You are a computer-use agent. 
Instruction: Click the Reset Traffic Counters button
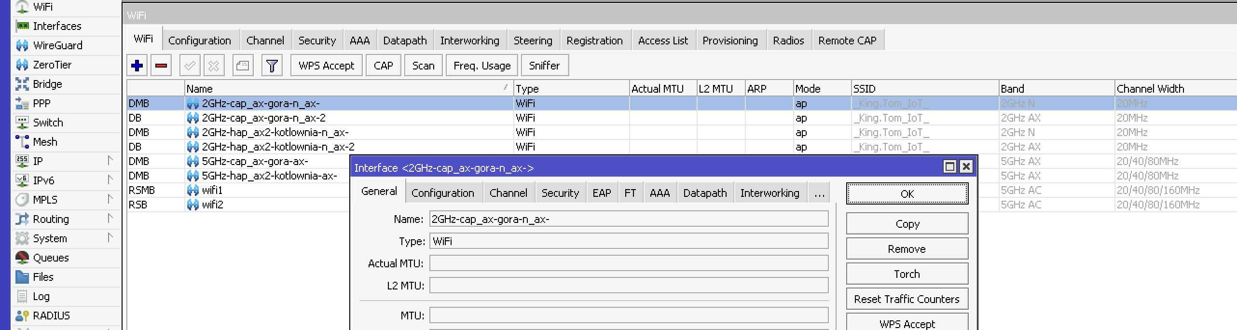pyautogui.click(x=907, y=299)
